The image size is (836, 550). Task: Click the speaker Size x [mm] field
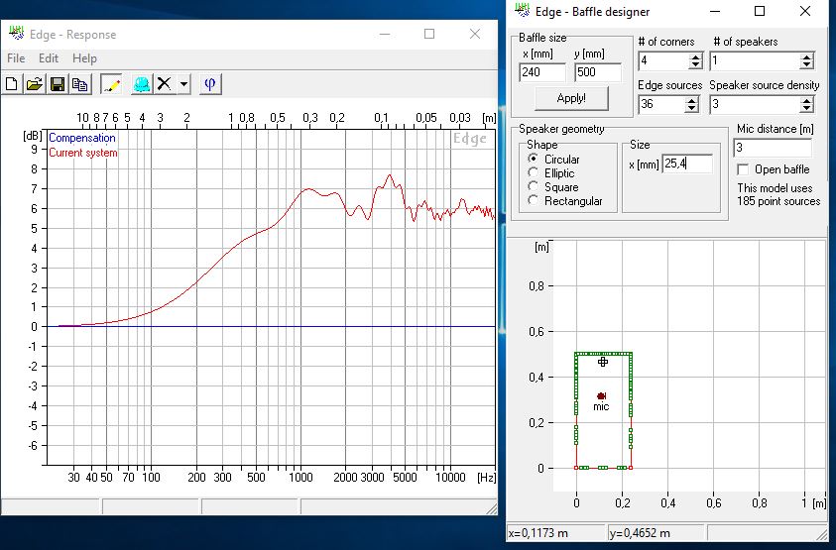[x=687, y=164]
